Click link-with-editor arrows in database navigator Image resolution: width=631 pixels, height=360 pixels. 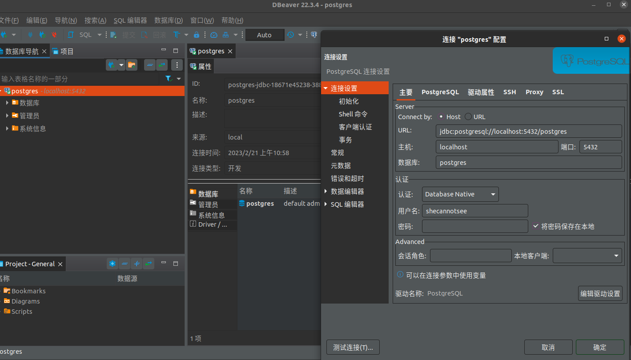pyautogui.click(x=162, y=65)
